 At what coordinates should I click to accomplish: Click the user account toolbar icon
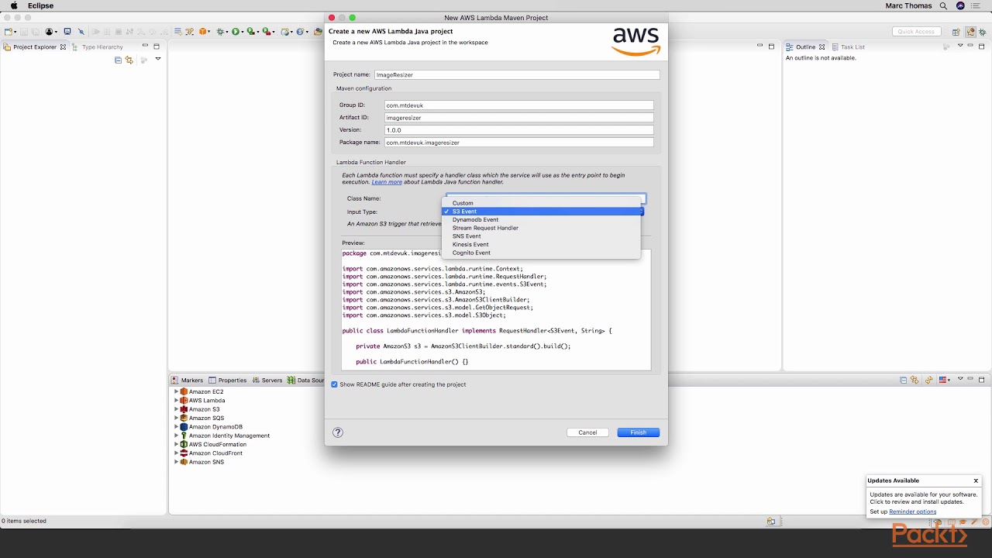pos(49,32)
